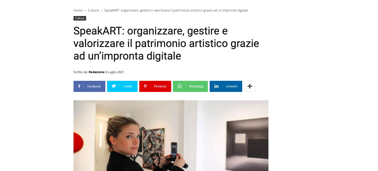The image size is (378, 171).
Task: Select the Cultura category tag
Action: tap(79, 18)
